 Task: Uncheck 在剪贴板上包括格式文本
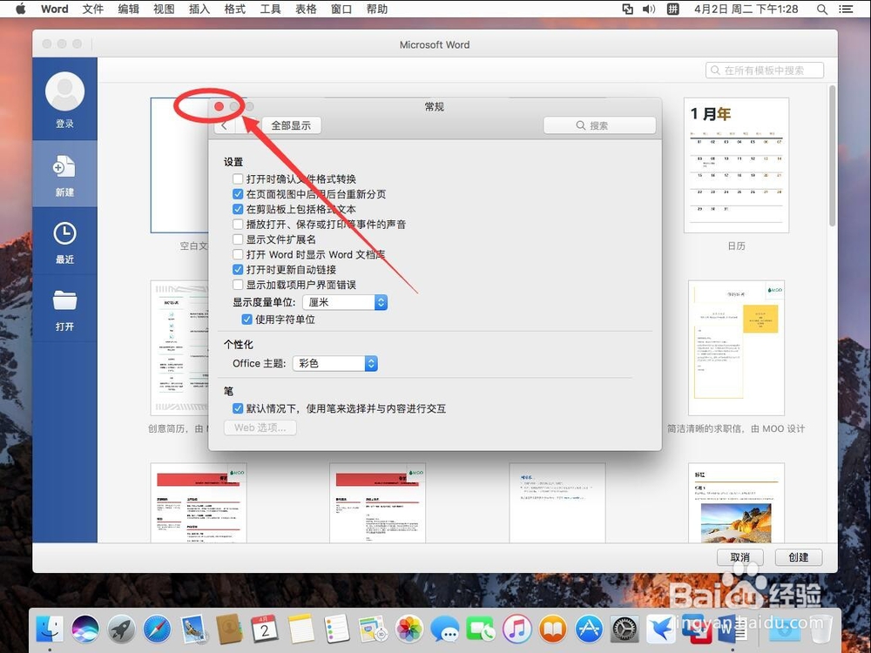pyautogui.click(x=238, y=209)
